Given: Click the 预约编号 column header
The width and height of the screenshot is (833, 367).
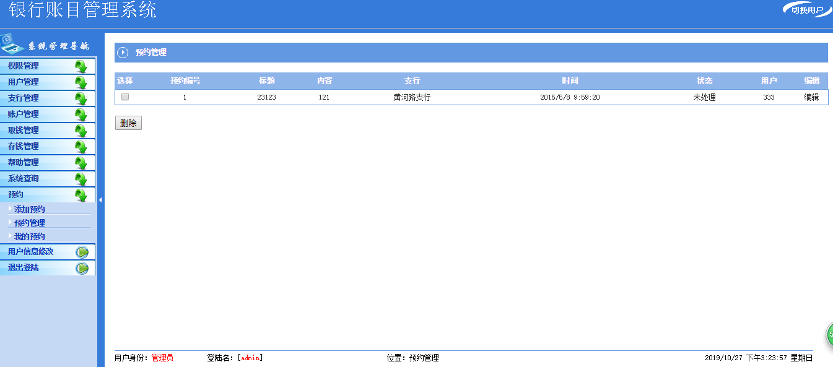Looking at the screenshot, I should (x=185, y=81).
